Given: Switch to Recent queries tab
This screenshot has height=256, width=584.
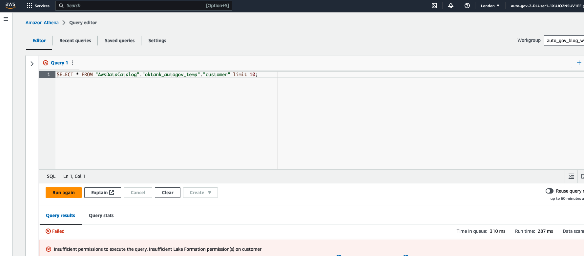Looking at the screenshot, I should 75,41.
